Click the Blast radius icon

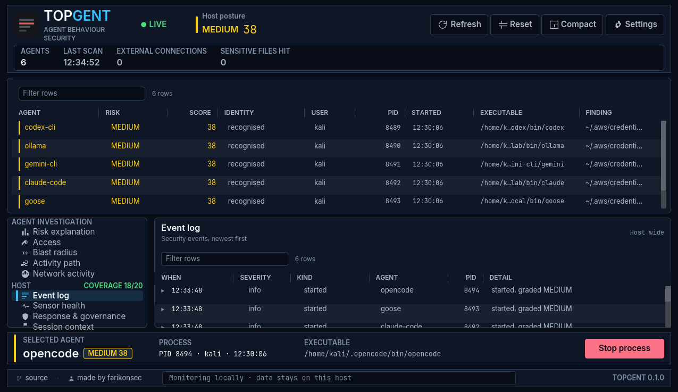[25, 253]
